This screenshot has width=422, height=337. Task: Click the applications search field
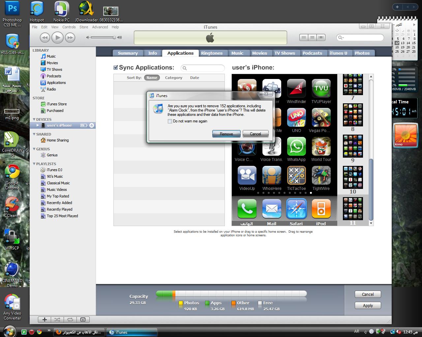[x=203, y=68]
